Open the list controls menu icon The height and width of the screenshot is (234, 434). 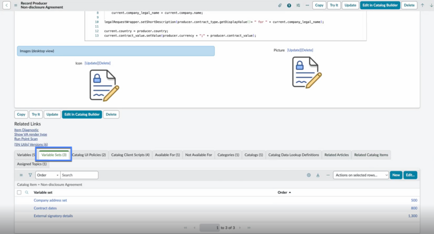click(x=21, y=175)
